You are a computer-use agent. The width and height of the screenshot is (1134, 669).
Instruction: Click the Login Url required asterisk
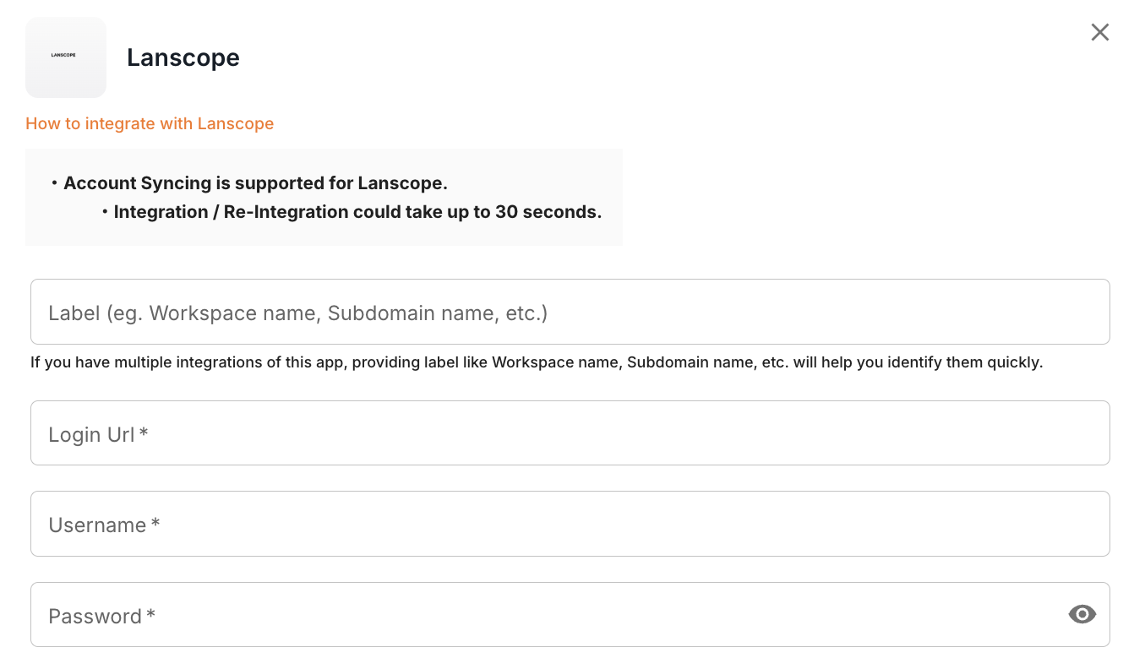[144, 433]
